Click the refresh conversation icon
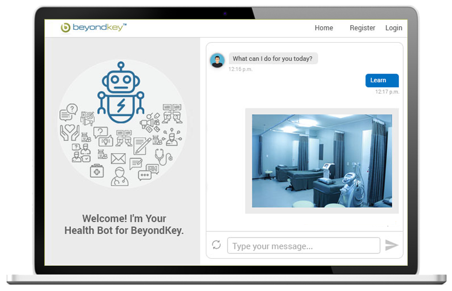Image resolution: width=452 pixels, height=291 pixels. pyautogui.click(x=216, y=245)
